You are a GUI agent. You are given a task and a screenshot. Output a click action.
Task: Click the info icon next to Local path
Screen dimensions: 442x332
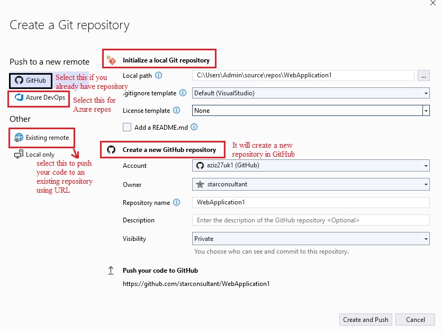(x=159, y=75)
